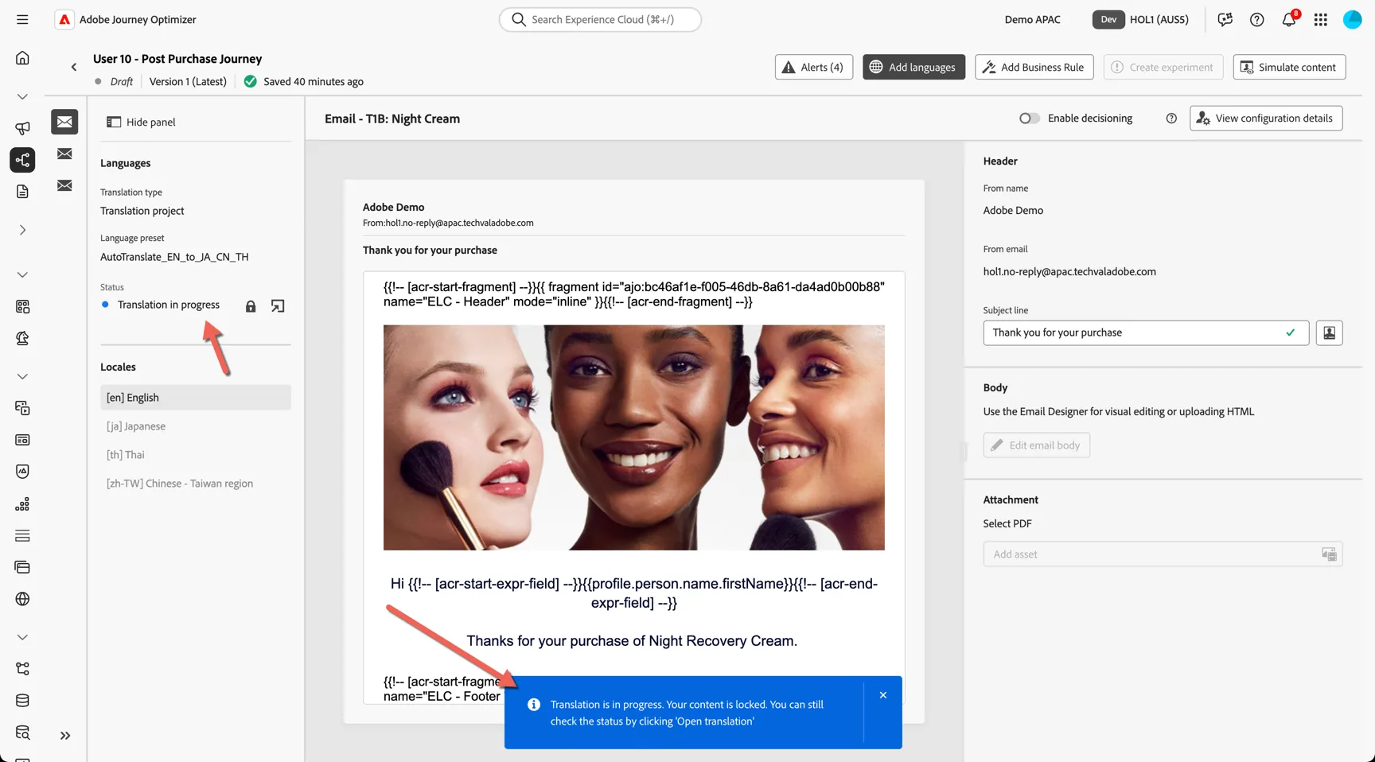Click the Hide panel button
The width and height of the screenshot is (1375, 762).
tap(141, 122)
